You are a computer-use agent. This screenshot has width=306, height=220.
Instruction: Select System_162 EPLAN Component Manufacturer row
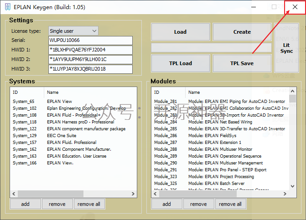pyautogui.click(x=73, y=149)
